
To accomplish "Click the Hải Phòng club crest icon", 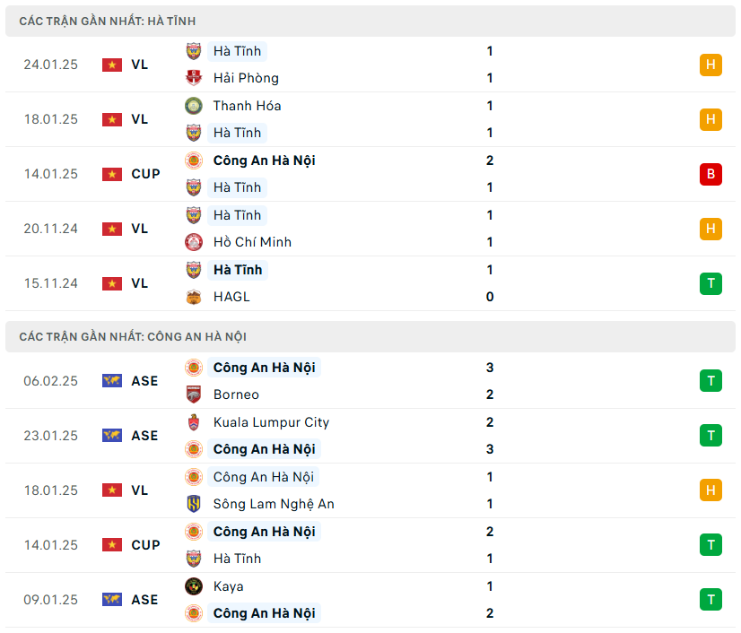I will click(x=194, y=78).
